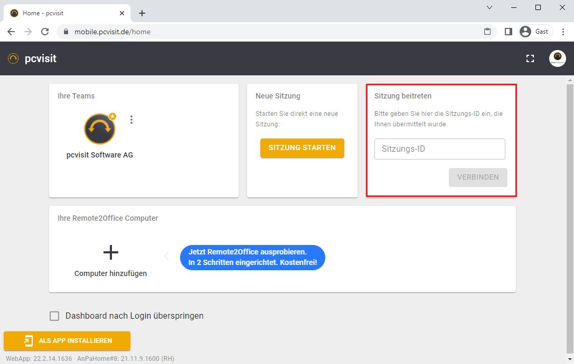Open three-dot menu beside team icon
The height and width of the screenshot is (364, 574).
tap(131, 120)
